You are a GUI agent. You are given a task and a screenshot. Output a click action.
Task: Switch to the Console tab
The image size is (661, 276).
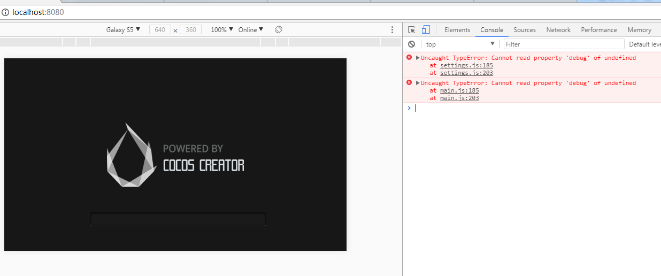[x=492, y=30]
